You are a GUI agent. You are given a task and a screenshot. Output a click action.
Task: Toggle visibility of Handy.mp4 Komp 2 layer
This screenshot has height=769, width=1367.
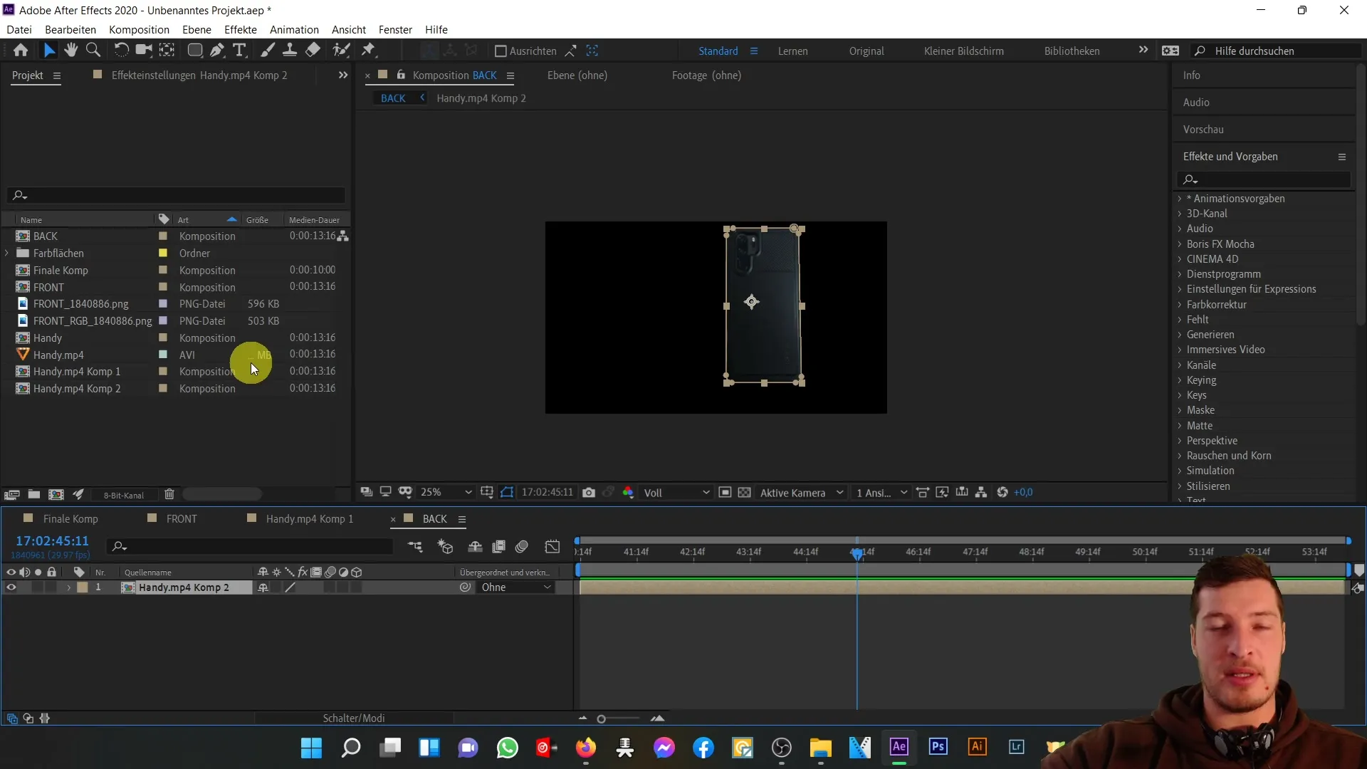click(x=11, y=587)
